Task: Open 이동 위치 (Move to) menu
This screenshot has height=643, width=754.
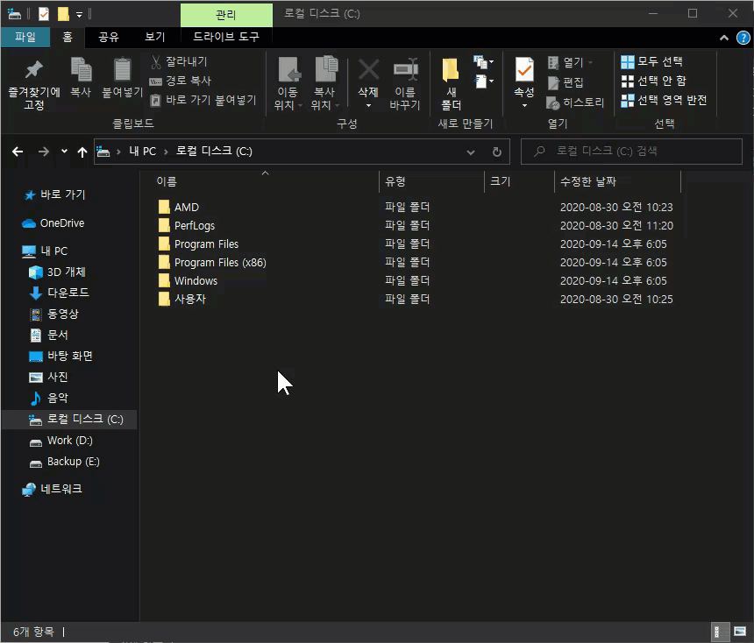Action: (288, 83)
